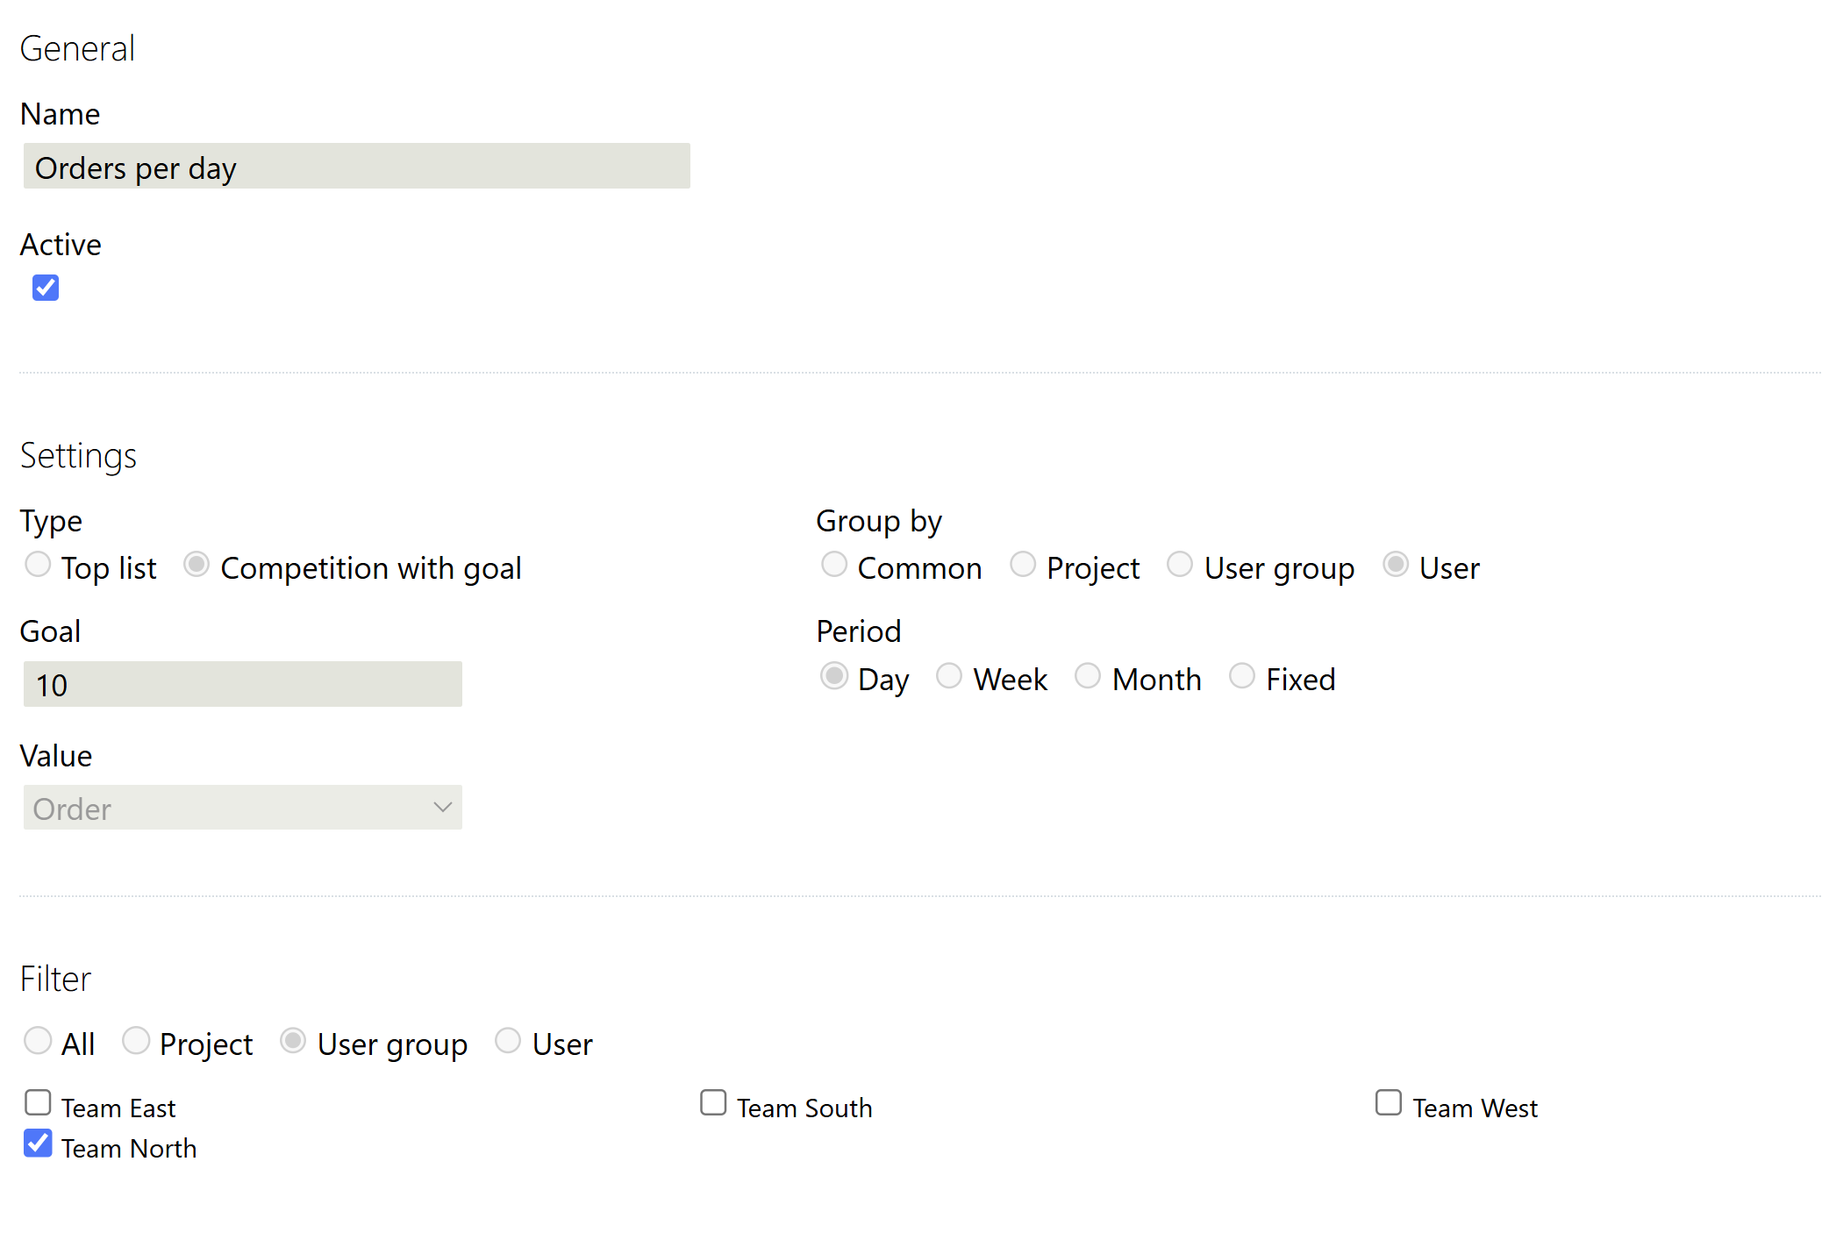
Task: Set Filter to All
Action: 38,1041
